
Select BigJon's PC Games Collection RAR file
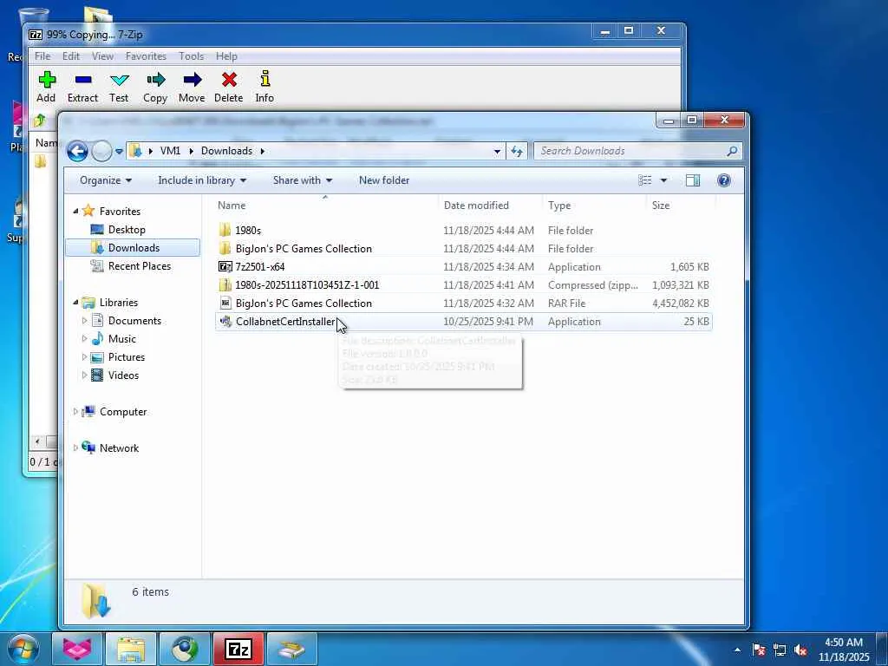(x=304, y=303)
